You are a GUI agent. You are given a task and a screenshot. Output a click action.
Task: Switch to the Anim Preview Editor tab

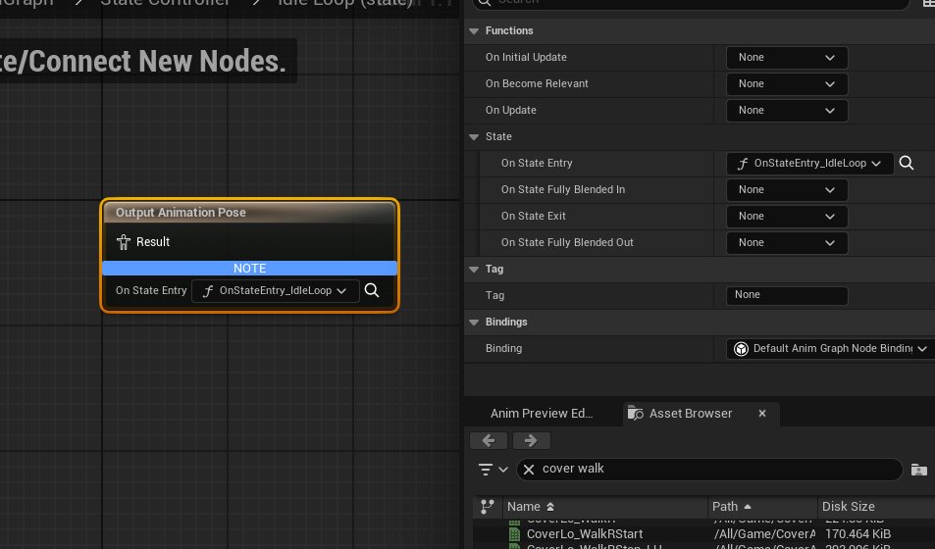542,413
